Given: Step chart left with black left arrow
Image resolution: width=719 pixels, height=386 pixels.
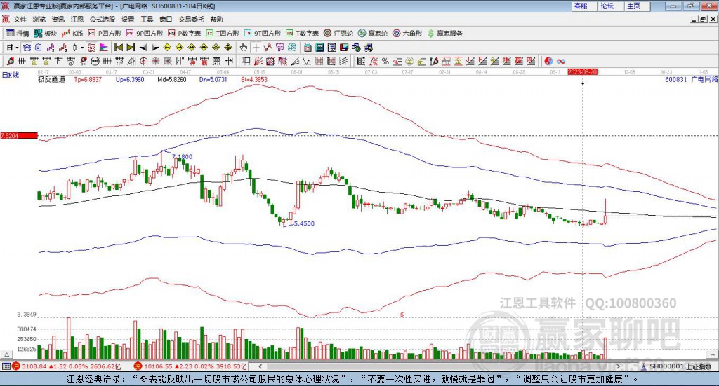Looking at the screenshot, I should pos(143,48).
